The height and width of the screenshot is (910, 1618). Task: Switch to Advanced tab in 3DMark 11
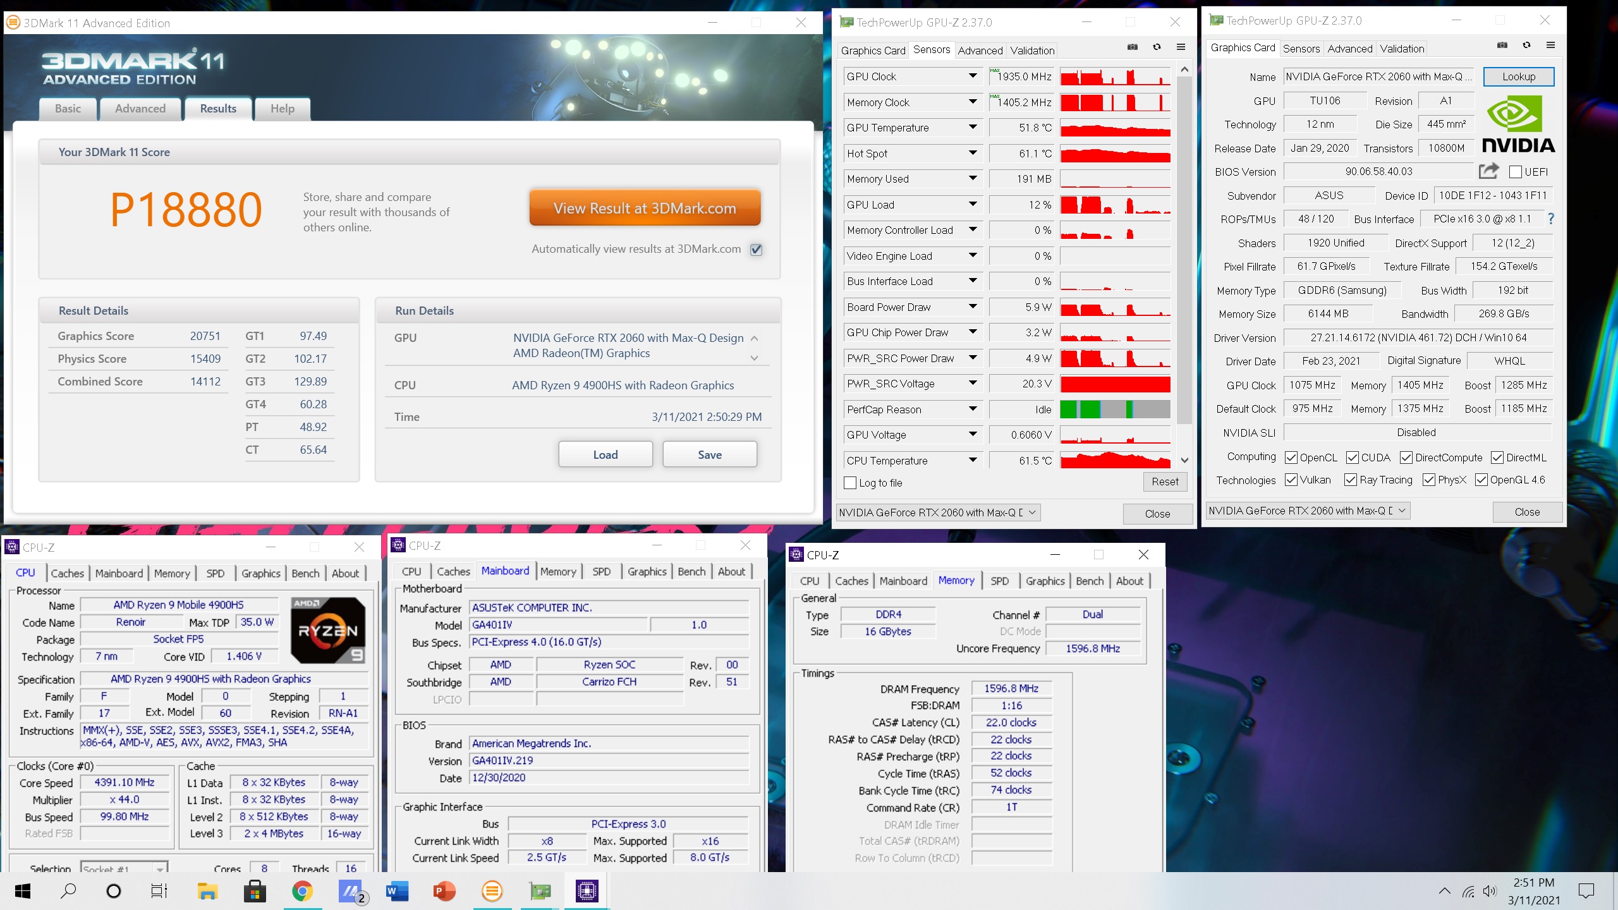coord(140,109)
